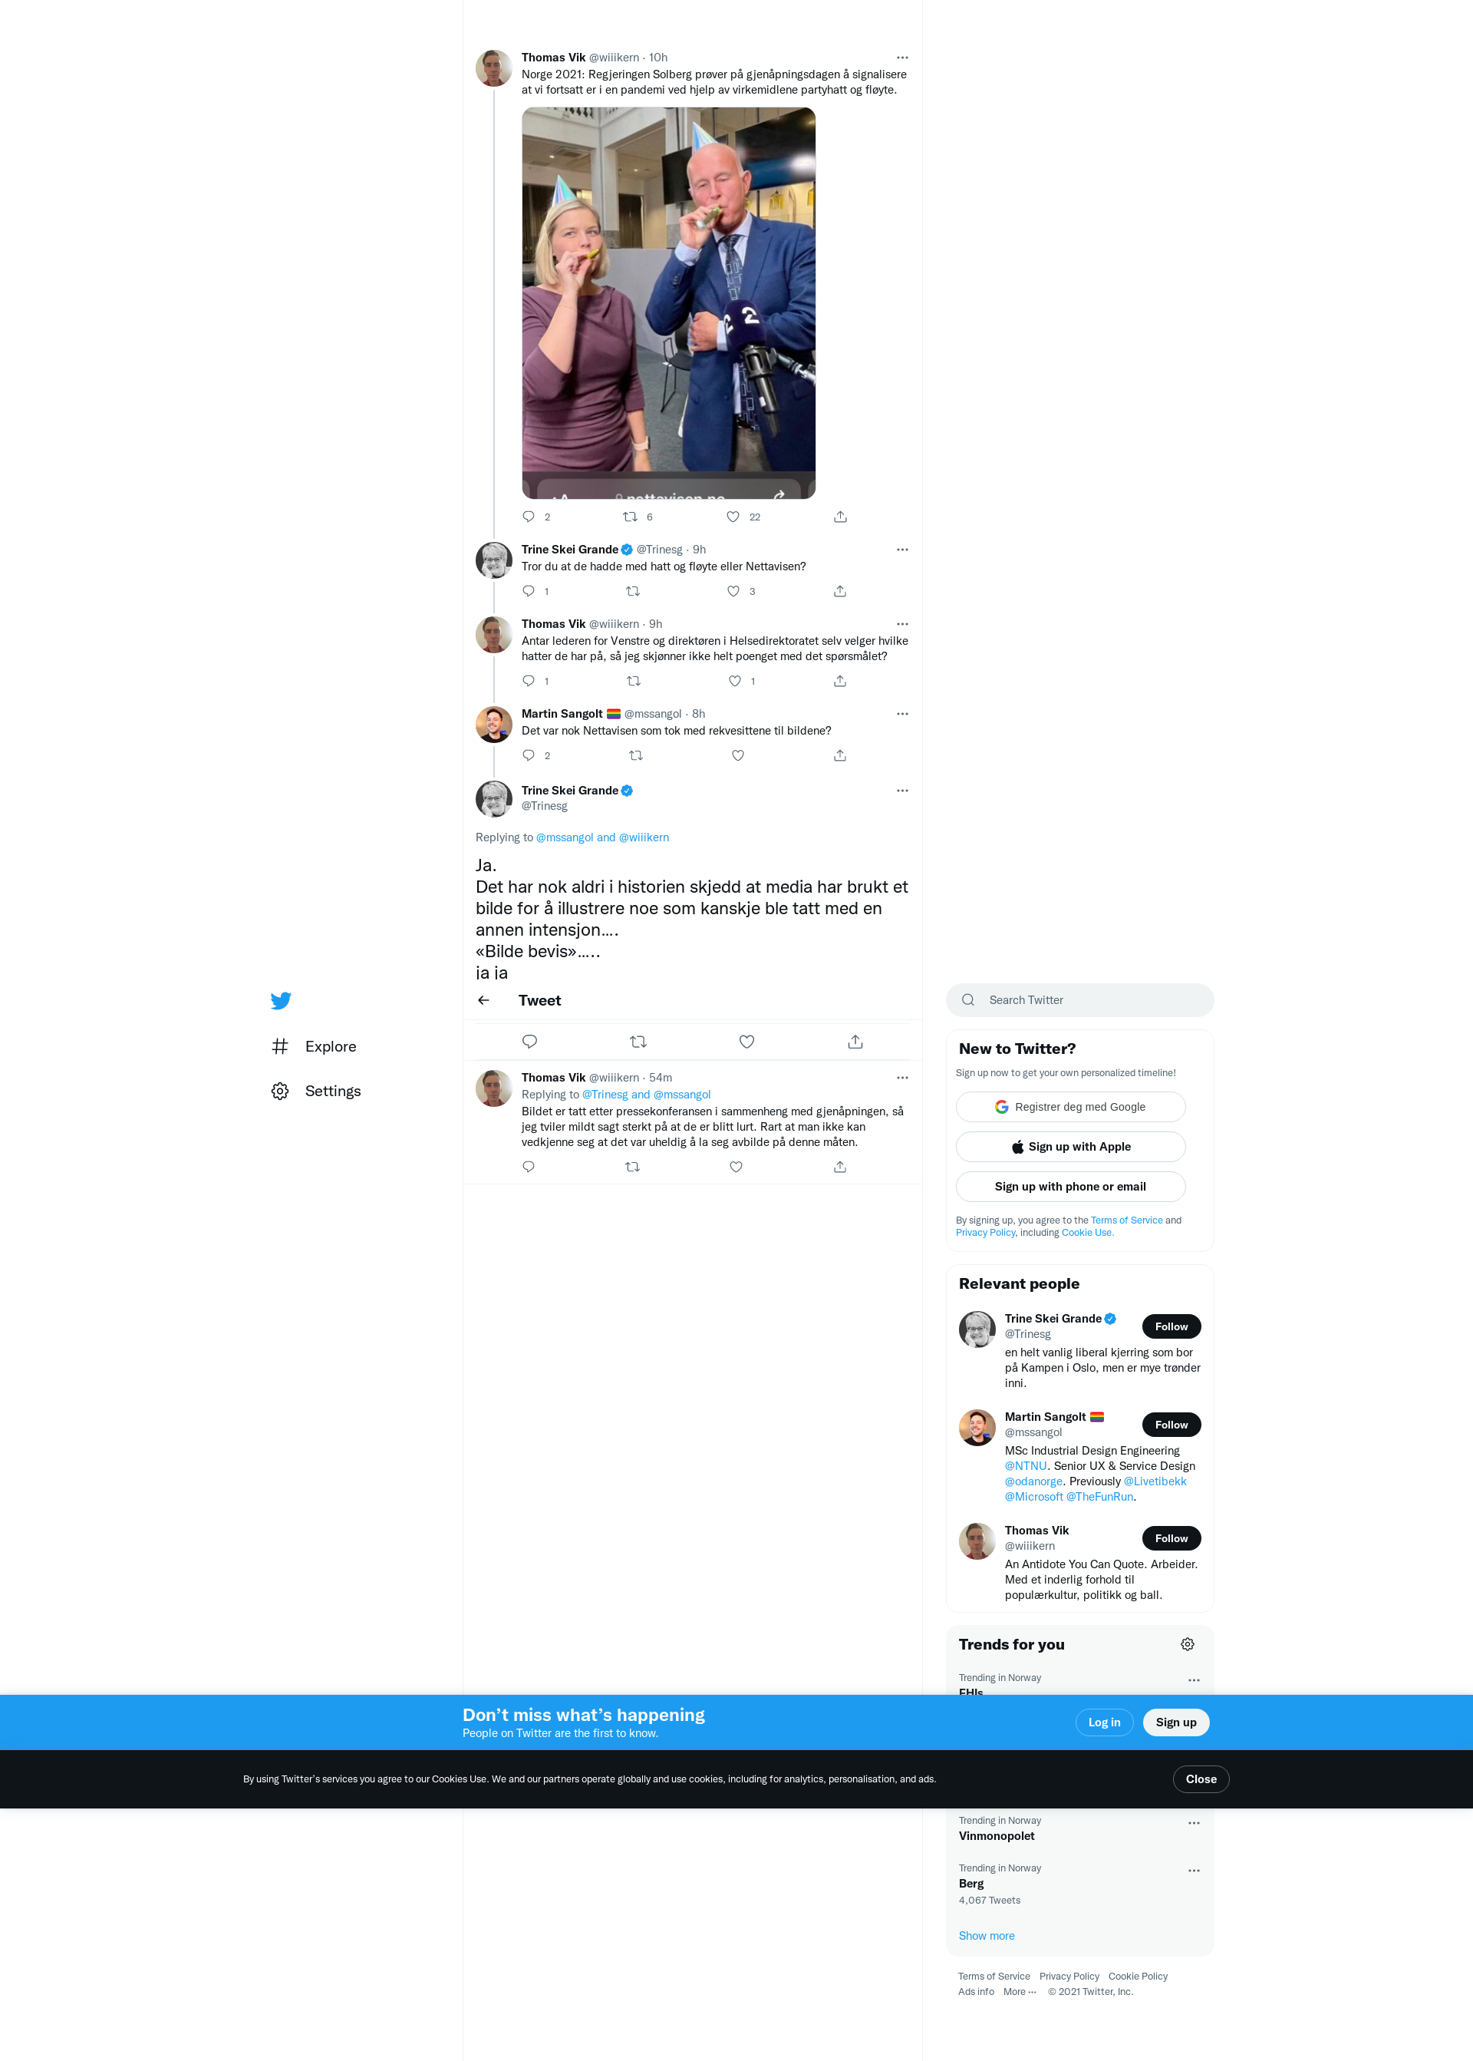
Task: Follow Thomas Vik in Relevant people
Action: [x=1171, y=1538]
